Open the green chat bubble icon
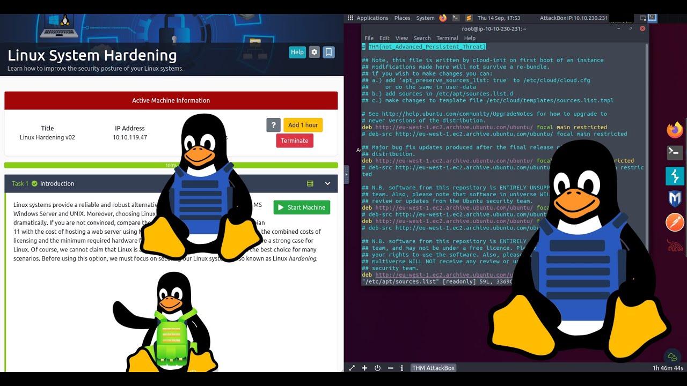The image size is (687, 386). [x=671, y=357]
